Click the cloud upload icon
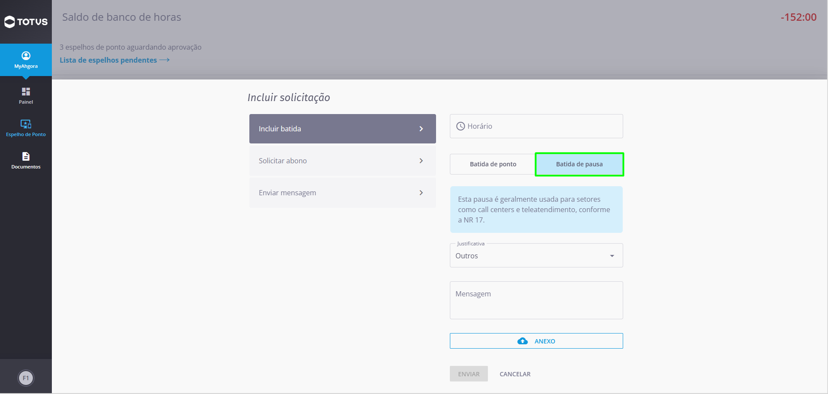Image resolution: width=828 pixels, height=394 pixels. (522, 341)
